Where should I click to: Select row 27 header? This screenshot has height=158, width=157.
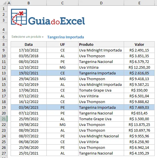(4, 153)
